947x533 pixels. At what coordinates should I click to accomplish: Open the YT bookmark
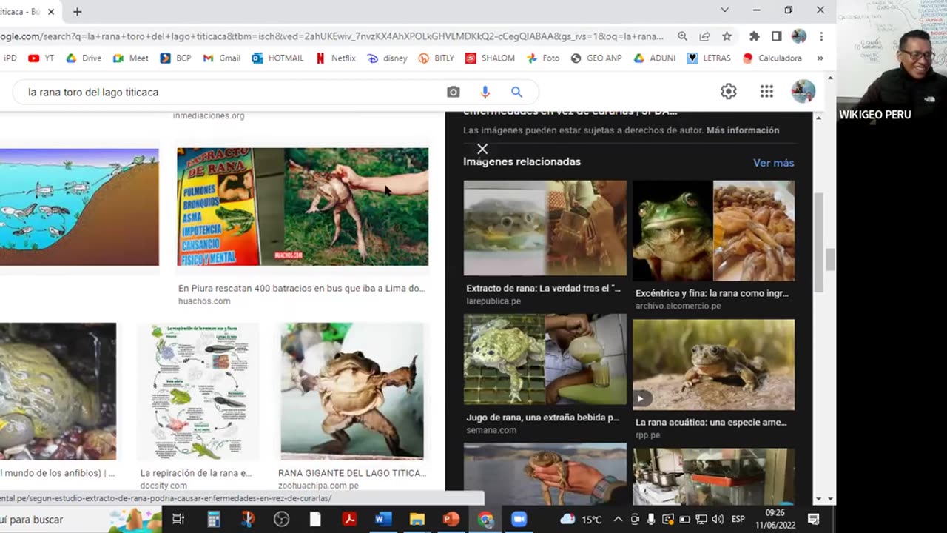(x=41, y=58)
